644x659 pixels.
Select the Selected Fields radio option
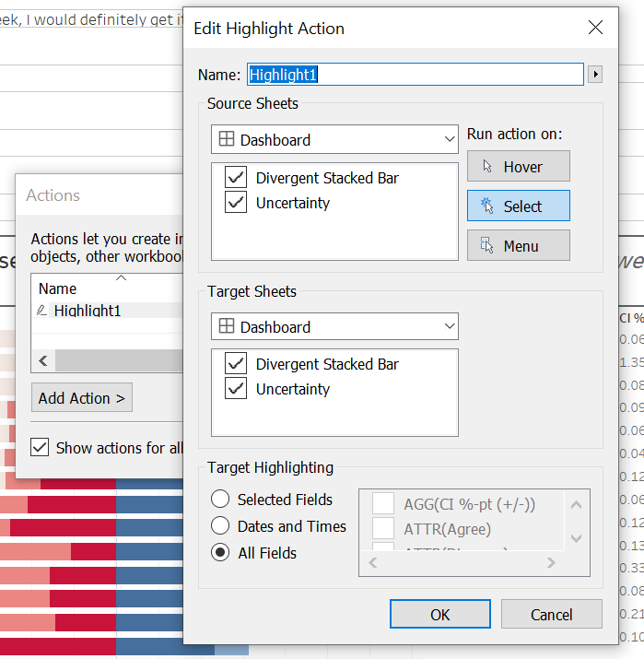(220, 500)
